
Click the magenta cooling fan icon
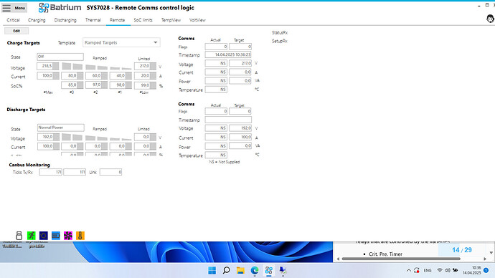tap(68, 236)
